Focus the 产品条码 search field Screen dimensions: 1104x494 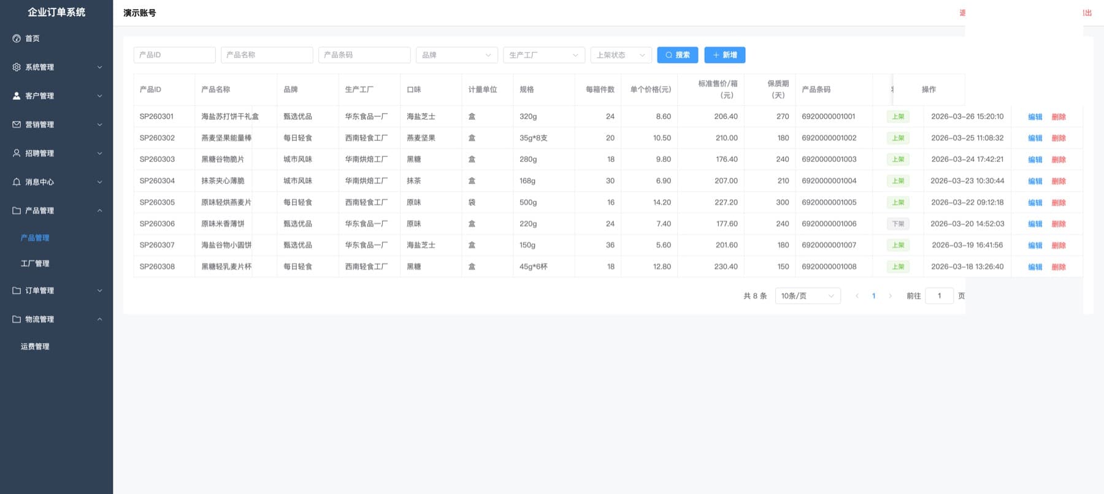[x=364, y=55]
